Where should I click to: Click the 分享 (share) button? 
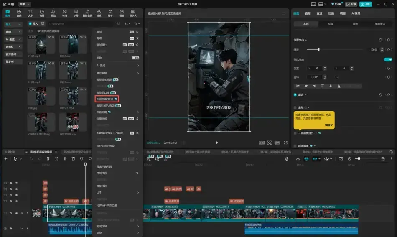click(351, 4)
